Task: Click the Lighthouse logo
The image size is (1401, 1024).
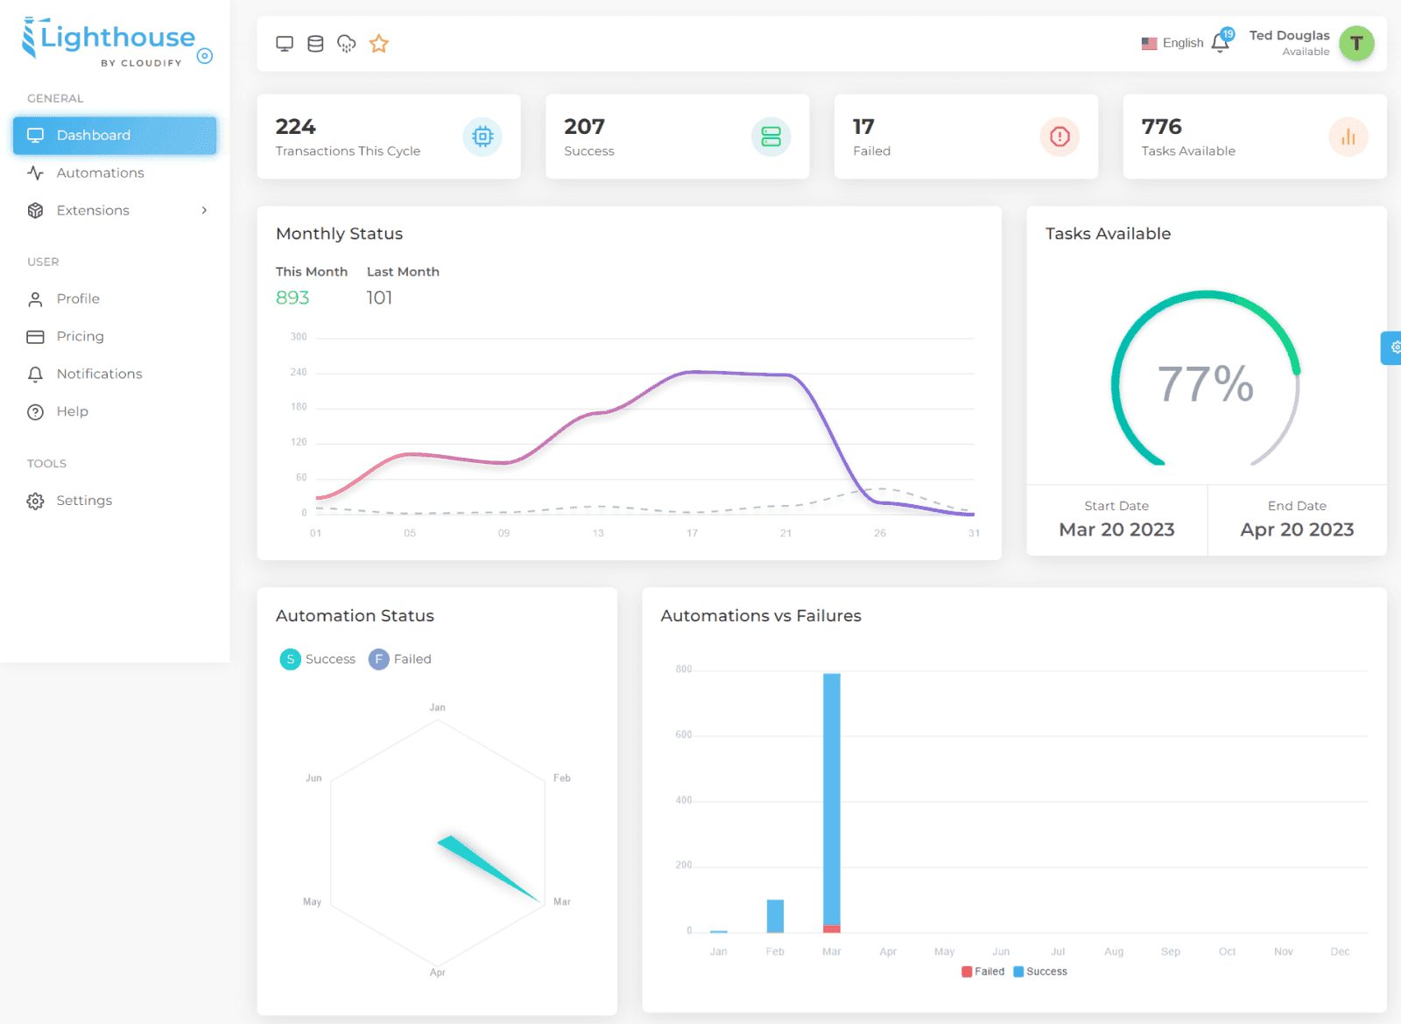Action: 109,42
